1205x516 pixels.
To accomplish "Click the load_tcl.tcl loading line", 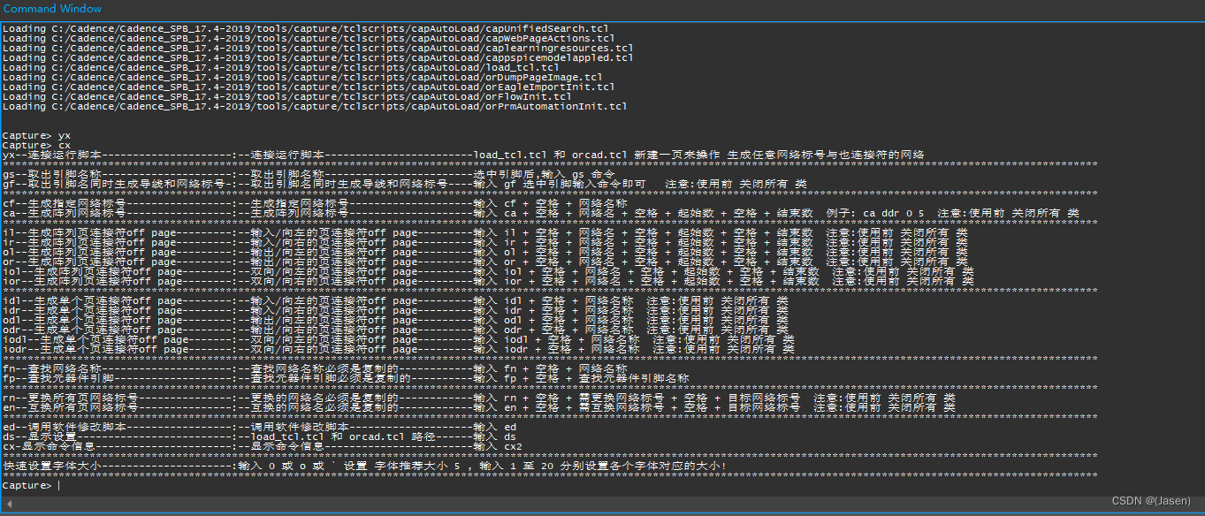I will tap(280, 67).
